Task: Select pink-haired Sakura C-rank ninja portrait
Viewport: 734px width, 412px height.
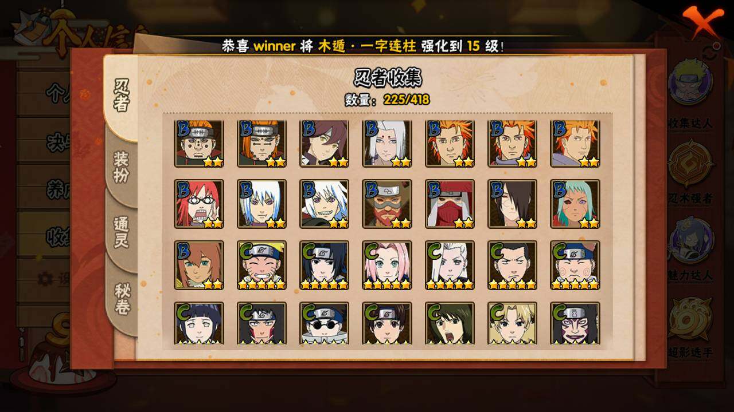Action: coord(387,266)
